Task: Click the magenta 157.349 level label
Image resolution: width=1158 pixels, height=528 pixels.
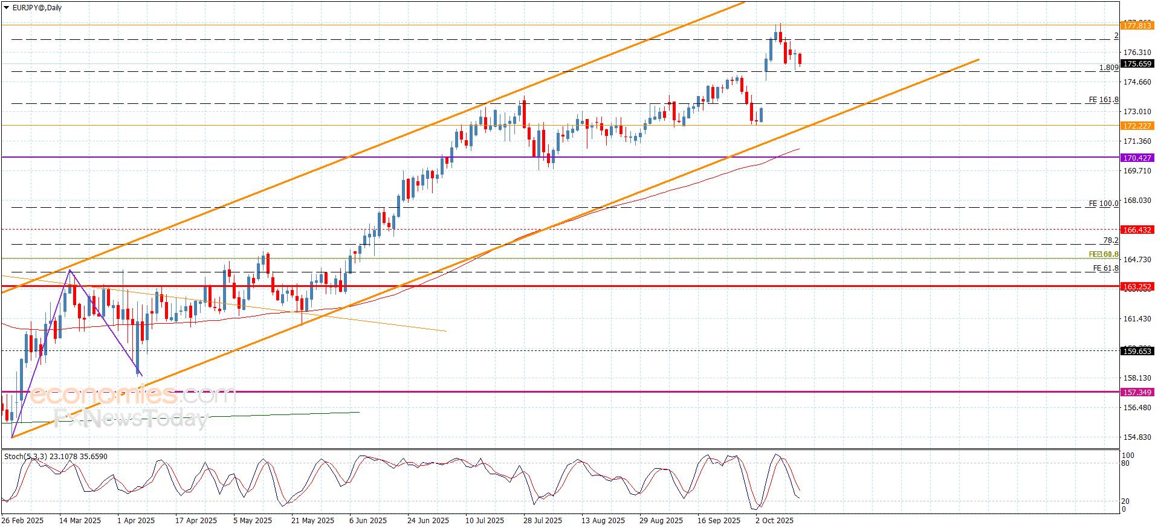Action: point(1137,392)
